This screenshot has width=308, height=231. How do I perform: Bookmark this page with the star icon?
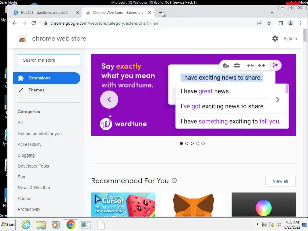click(x=269, y=23)
